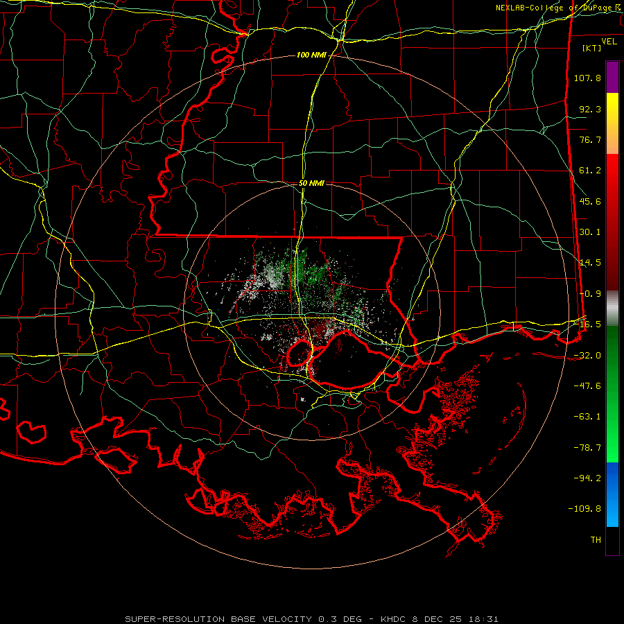Click the 107.8 legend value

click(x=587, y=78)
